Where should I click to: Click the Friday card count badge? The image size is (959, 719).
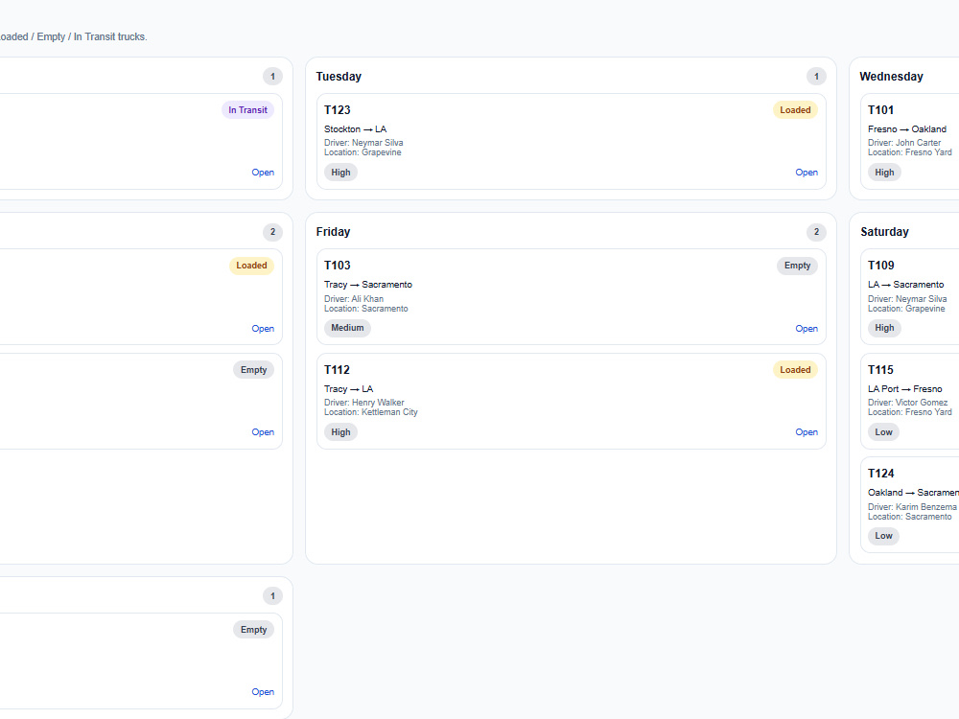tap(816, 232)
